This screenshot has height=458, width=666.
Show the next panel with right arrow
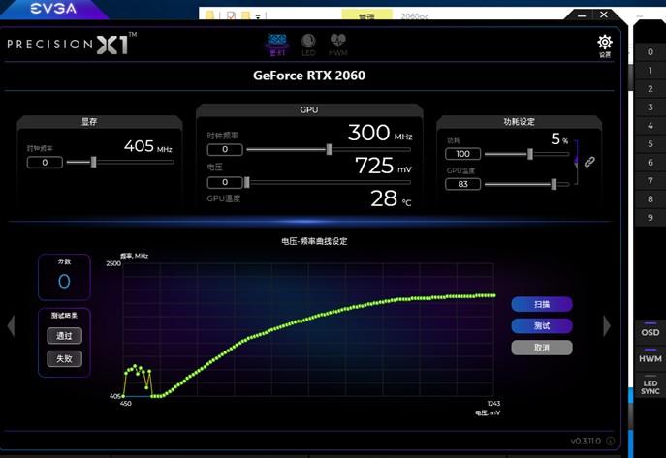(607, 325)
